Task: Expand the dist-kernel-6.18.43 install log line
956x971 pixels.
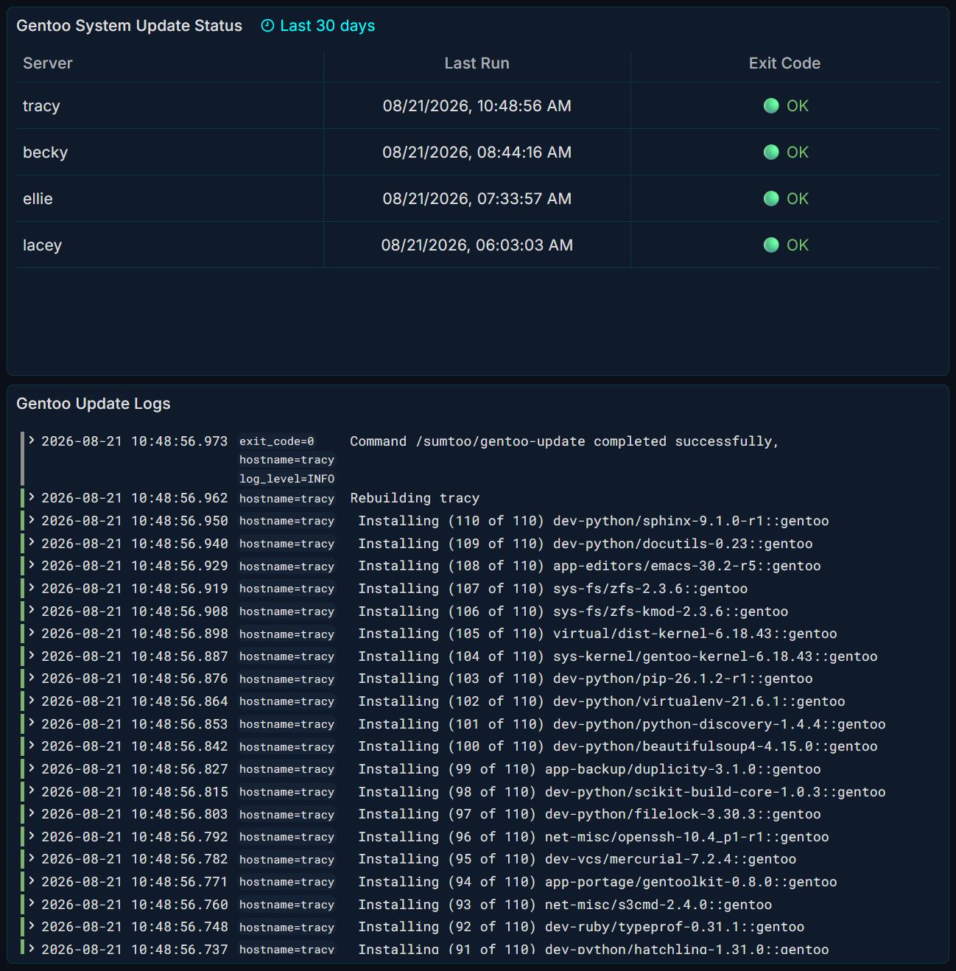Action: (32, 633)
